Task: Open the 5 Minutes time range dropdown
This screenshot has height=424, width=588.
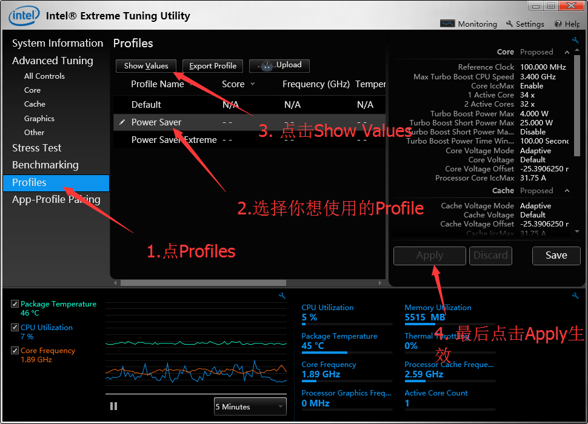Action: (x=250, y=406)
